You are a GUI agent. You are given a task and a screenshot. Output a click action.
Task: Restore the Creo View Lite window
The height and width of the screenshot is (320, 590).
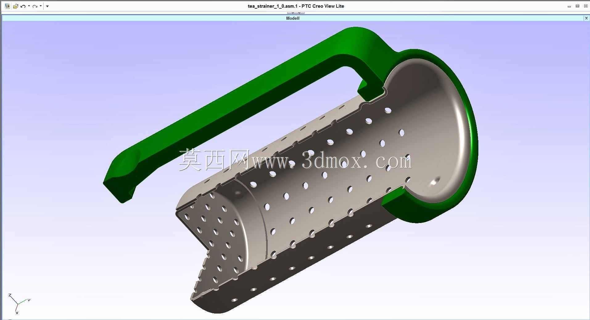coord(577,6)
